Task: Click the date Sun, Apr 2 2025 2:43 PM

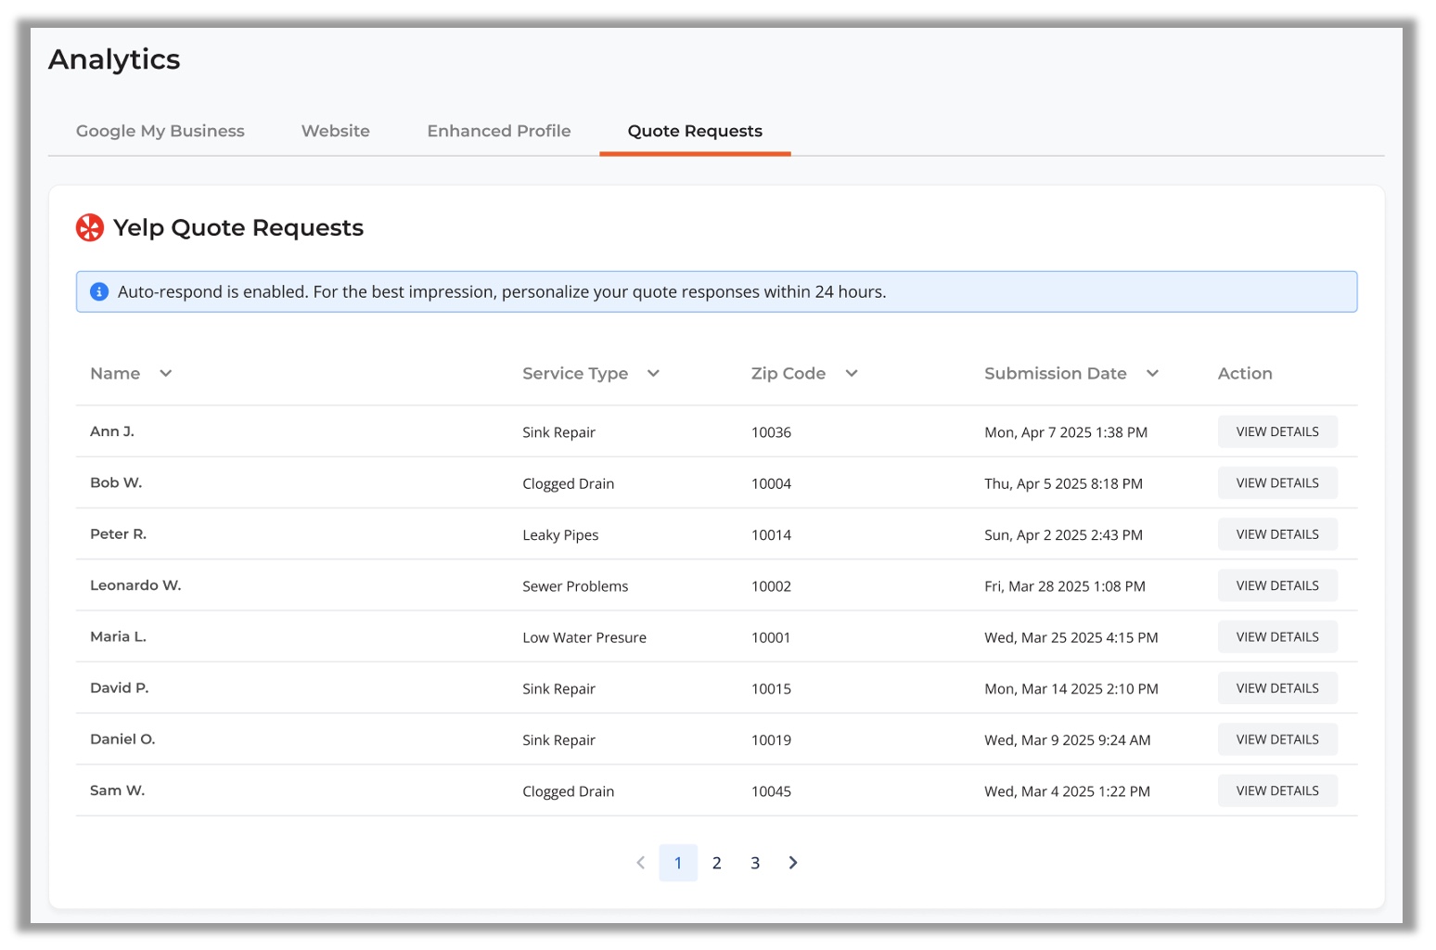Action: tap(1063, 535)
